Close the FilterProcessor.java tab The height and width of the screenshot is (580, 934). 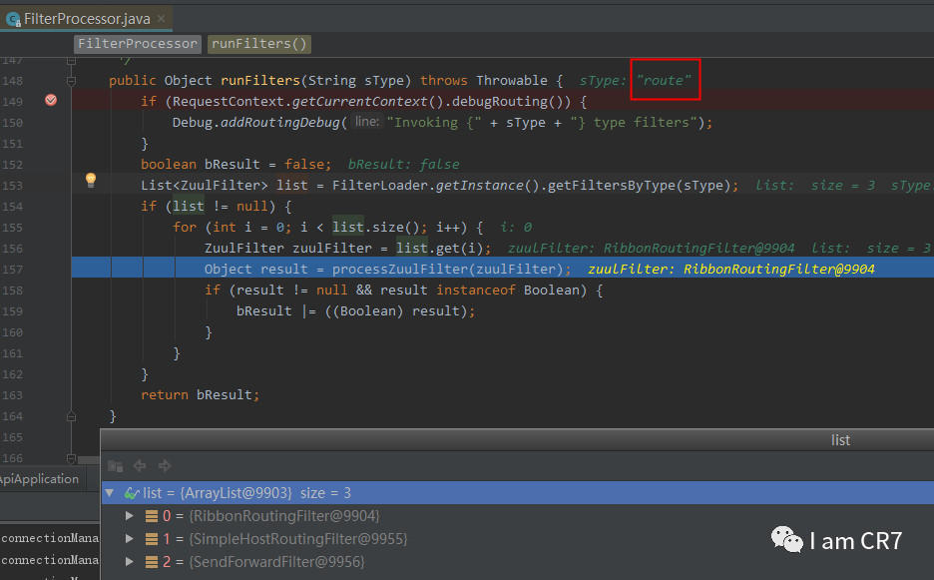[161, 19]
